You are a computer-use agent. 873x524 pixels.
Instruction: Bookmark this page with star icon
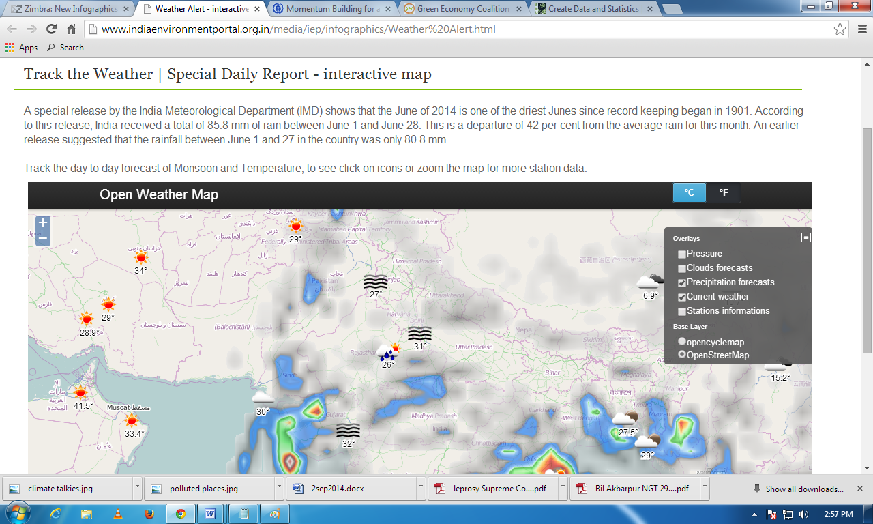click(840, 29)
